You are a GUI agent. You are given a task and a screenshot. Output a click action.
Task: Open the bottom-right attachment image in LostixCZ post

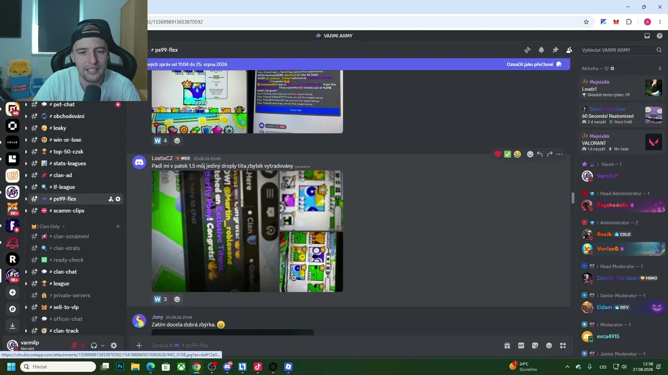point(312,262)
